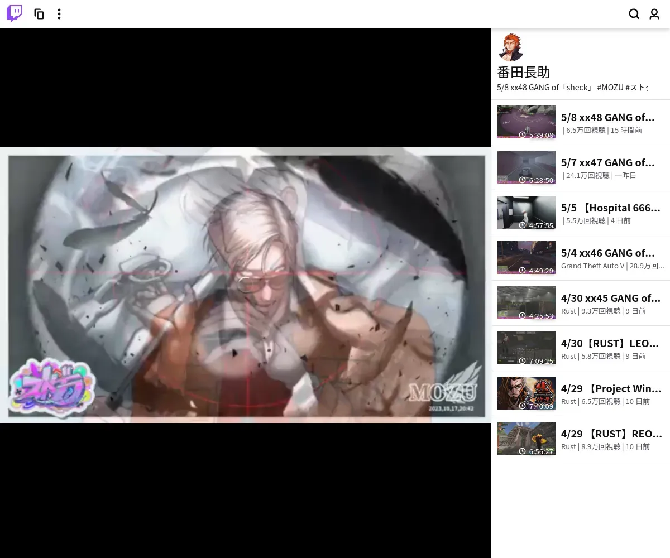670x558 pixels.
Task: Open the three-dot more options menu
Action: pyautogui.click(x=59, y=14)
